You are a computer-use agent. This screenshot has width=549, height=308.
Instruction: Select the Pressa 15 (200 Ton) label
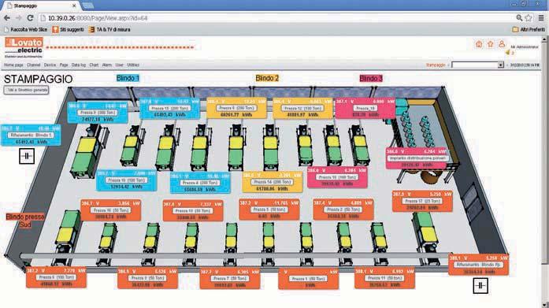click(x=169, y=108)
